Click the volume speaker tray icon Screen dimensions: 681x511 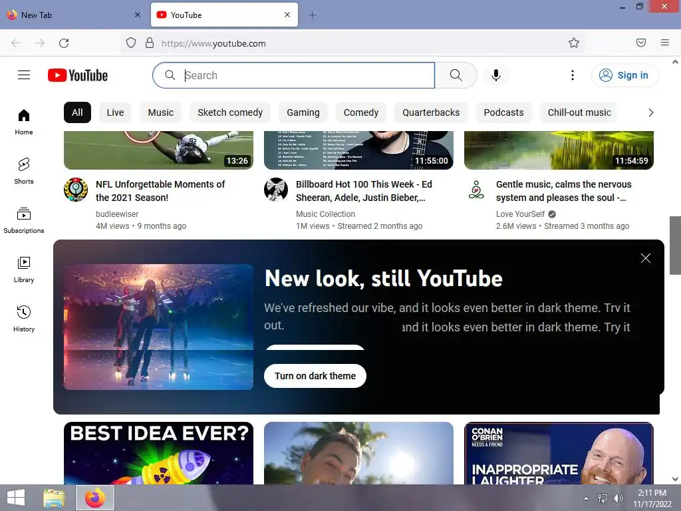point(618,498)
